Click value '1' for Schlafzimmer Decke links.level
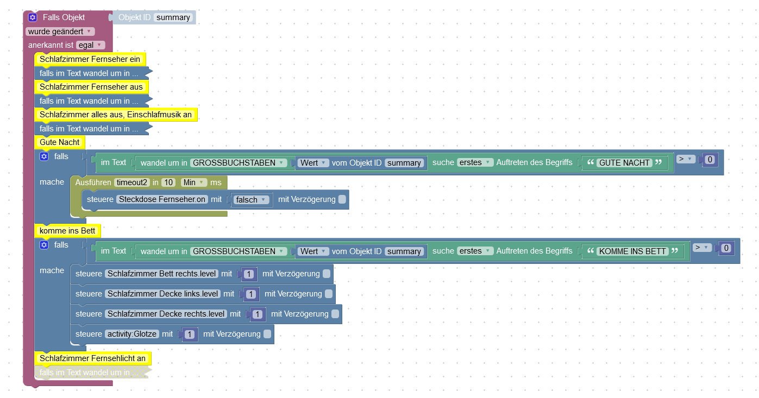 pos(251,294)
